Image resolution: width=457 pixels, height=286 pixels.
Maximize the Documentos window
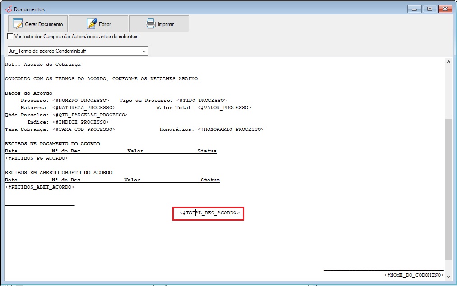429,9
